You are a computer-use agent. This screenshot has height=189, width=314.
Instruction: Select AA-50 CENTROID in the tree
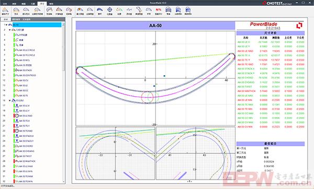tap(27, 75)
